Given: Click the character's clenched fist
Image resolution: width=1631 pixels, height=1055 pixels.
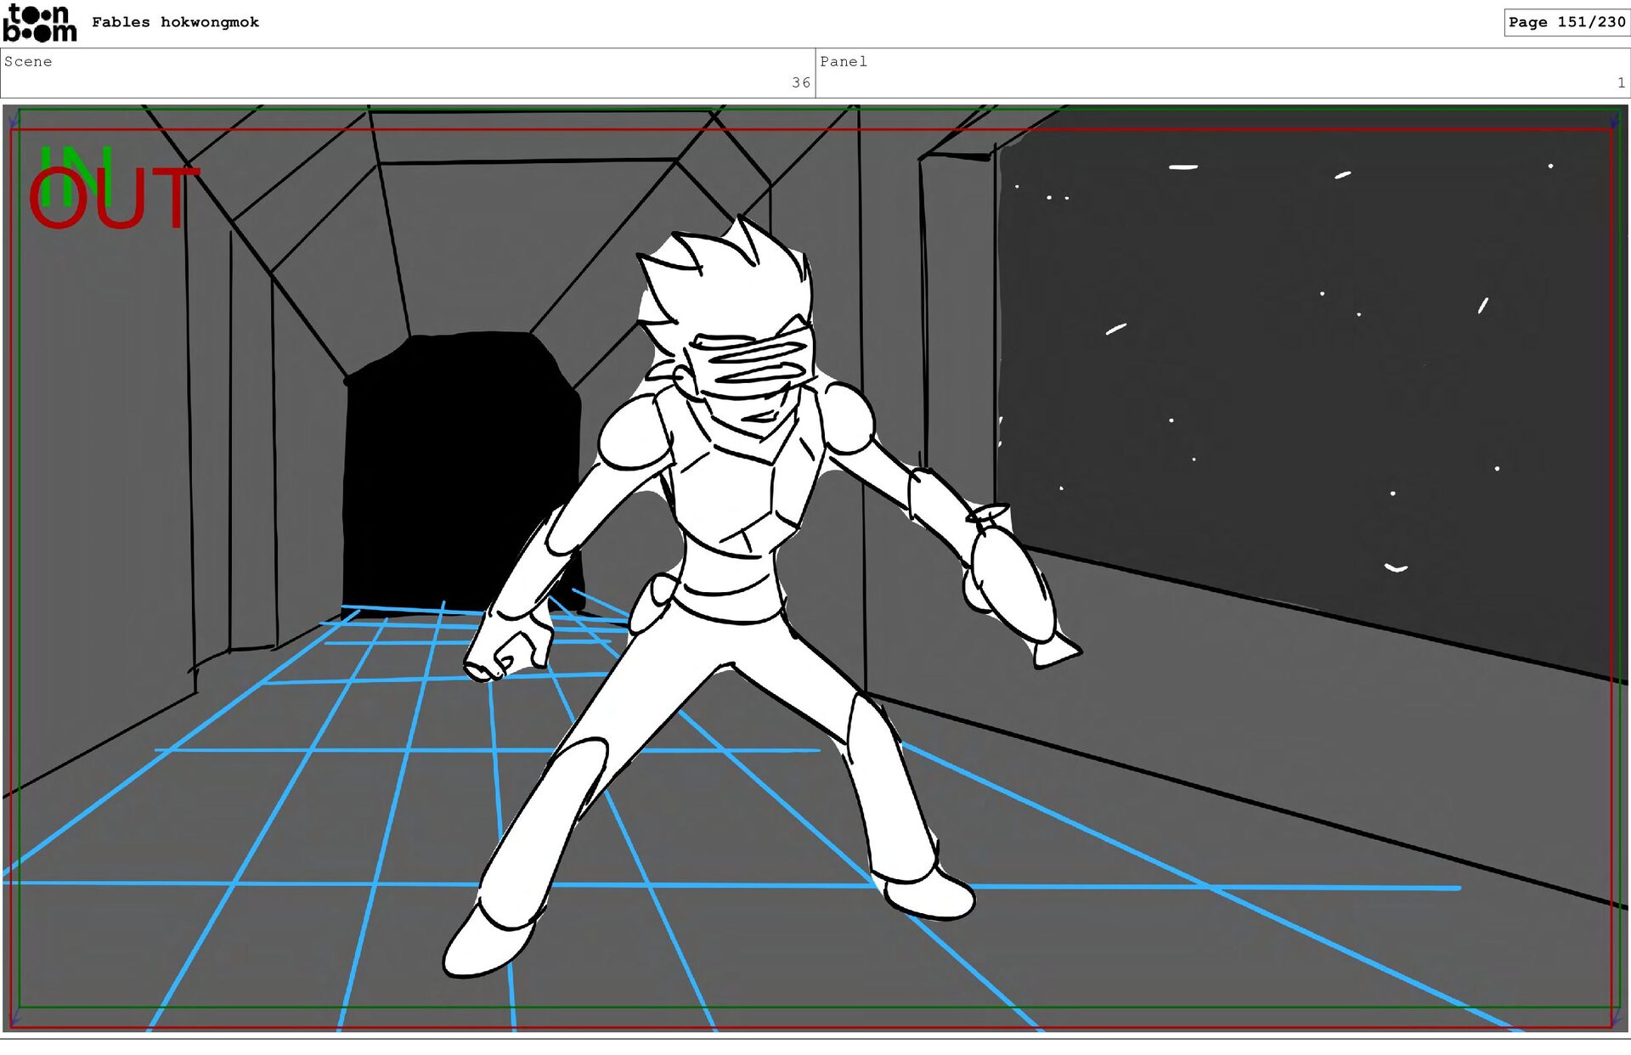Looking at the screenshot, I should [x=507, y=656].
